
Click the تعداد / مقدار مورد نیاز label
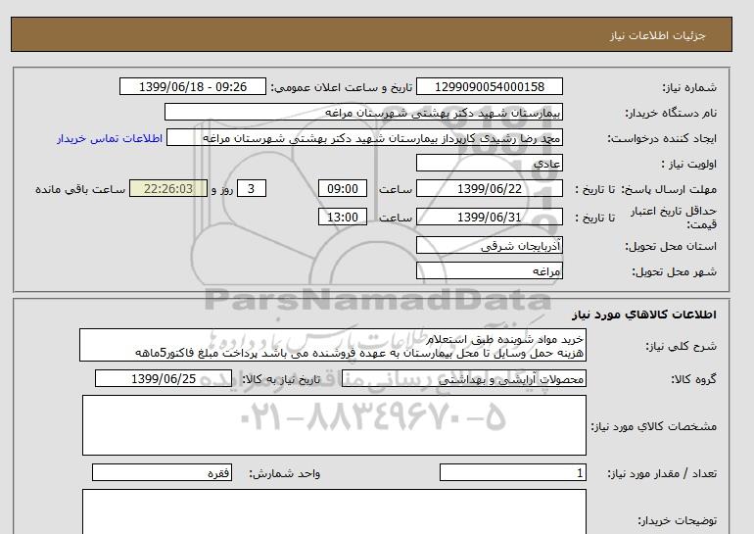pyautogui.click(x=662, y=474)
